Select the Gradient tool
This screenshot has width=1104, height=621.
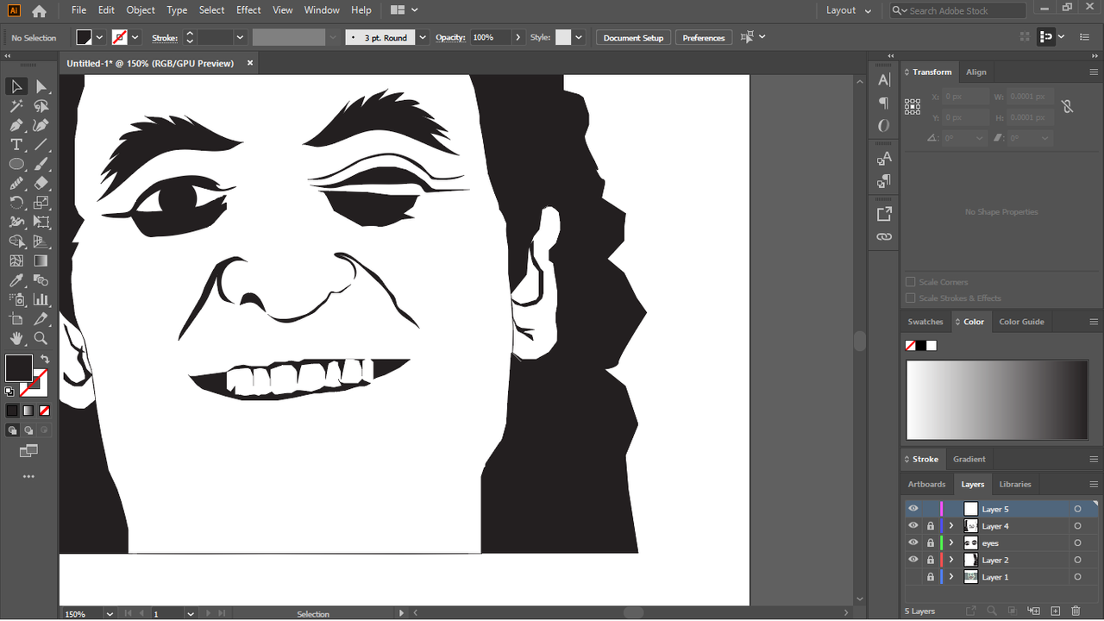coord(41,260)
